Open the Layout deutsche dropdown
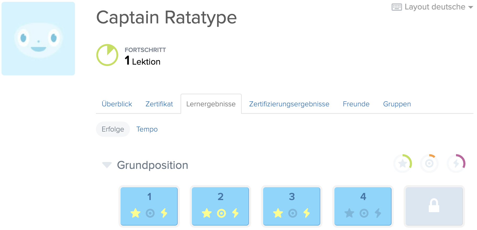477x230 pixels. click(432, 7)
